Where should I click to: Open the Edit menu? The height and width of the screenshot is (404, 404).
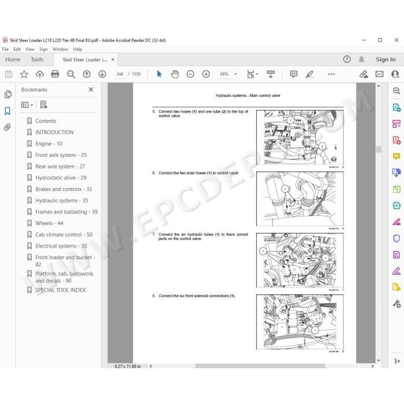pyautogui.click(x=17, y=49)
